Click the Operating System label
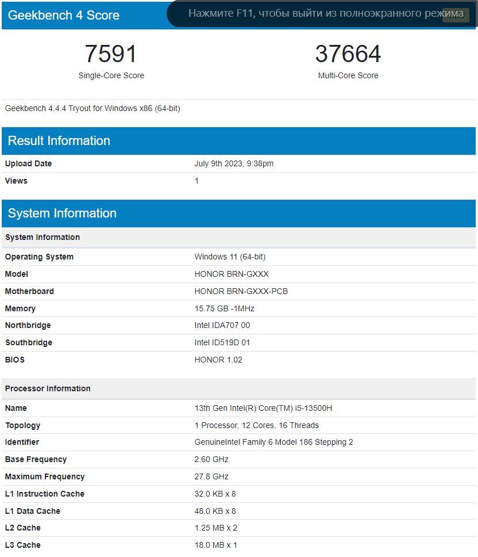The height and width of the screenshot is (557, 478). pos(39,257)
